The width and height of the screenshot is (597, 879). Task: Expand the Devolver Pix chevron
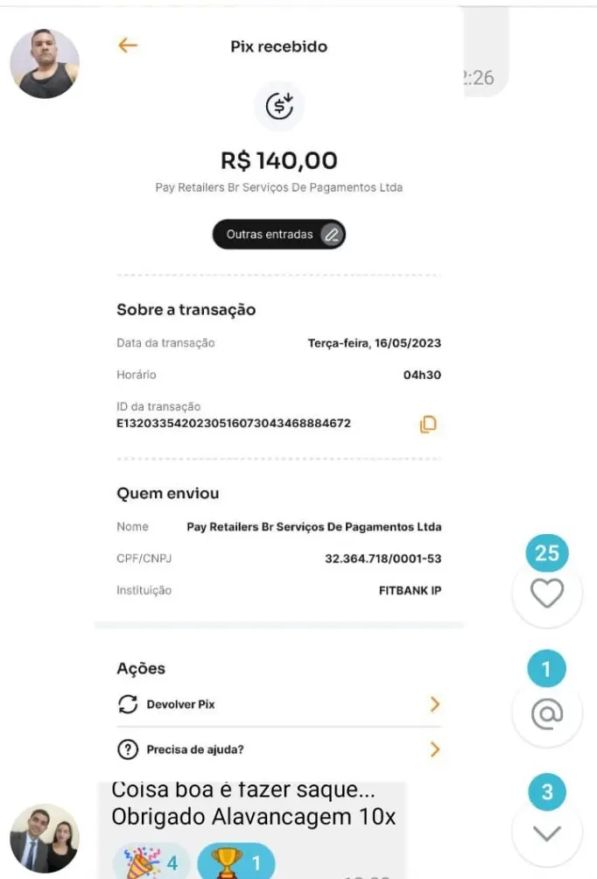tap(434, 705)
